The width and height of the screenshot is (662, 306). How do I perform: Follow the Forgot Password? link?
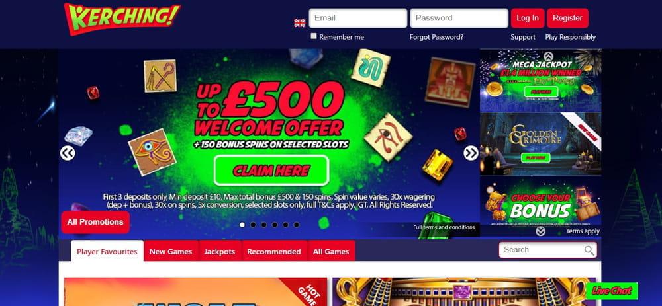tap(436, 37)
